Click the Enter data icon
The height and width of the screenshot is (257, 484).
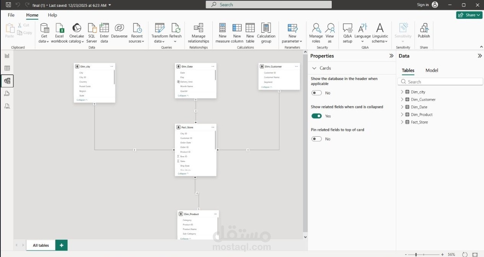pyautogui.click(x=104, y=28)
